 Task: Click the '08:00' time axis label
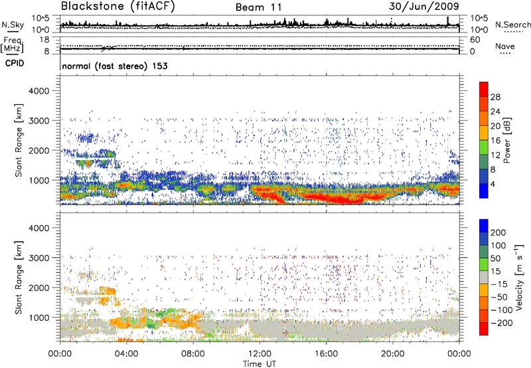click(193, 354)
